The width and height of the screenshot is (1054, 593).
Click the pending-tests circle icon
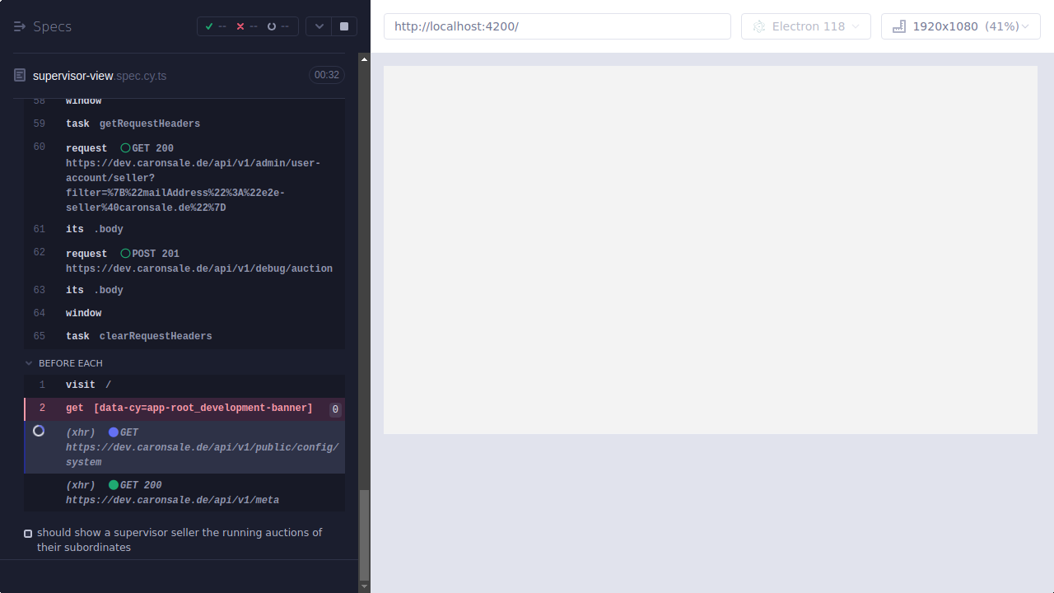pyautogui.click(x=272, y=26)
